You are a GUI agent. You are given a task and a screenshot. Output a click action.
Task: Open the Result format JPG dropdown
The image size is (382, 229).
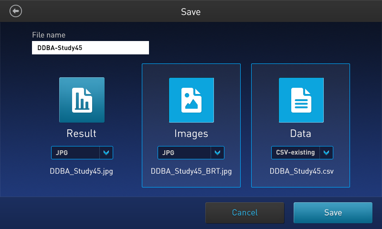pos(82,153)
